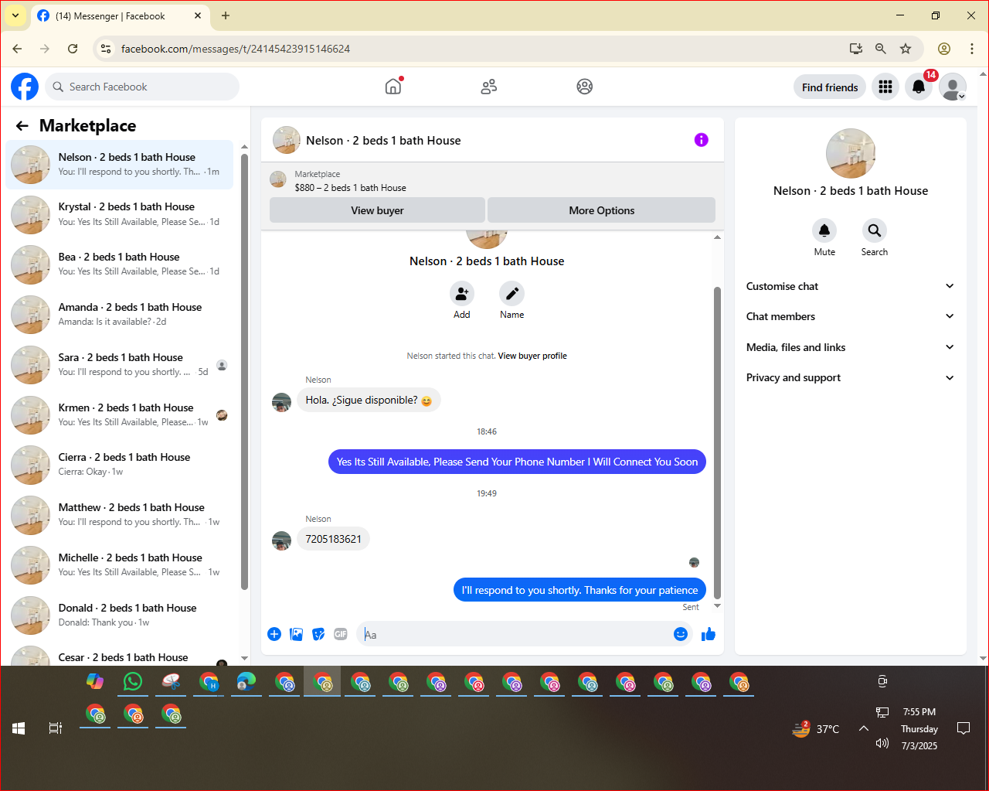Open more actions with the blue plus icon
Viewport: 989px width, 791px height.
click(x=274, y=634)
